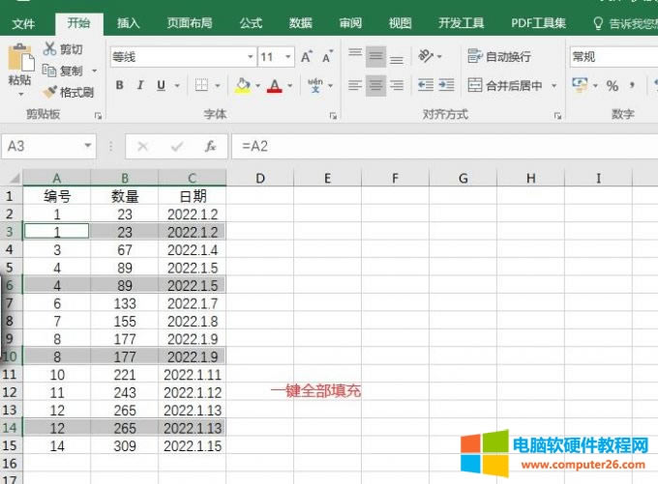Switch to the 插入 (Insert) tab
Screen dimensions: 658x484
[x=128, y=23]
